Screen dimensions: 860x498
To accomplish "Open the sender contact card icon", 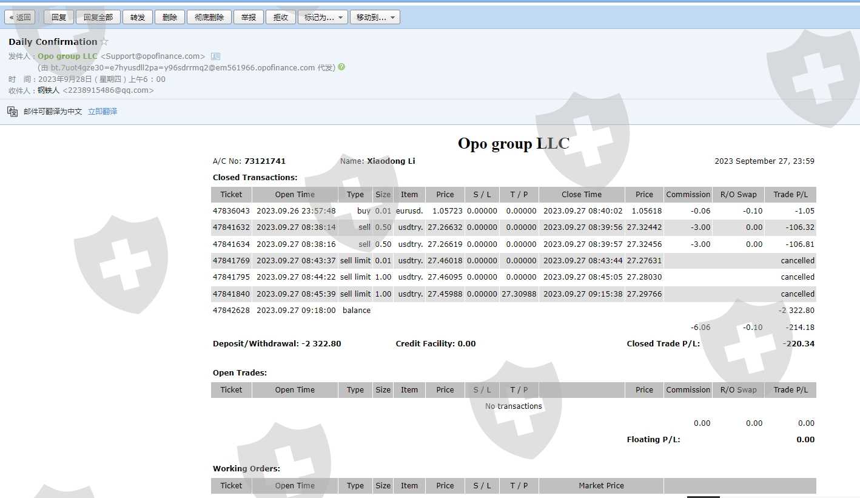I will [215, 56].
